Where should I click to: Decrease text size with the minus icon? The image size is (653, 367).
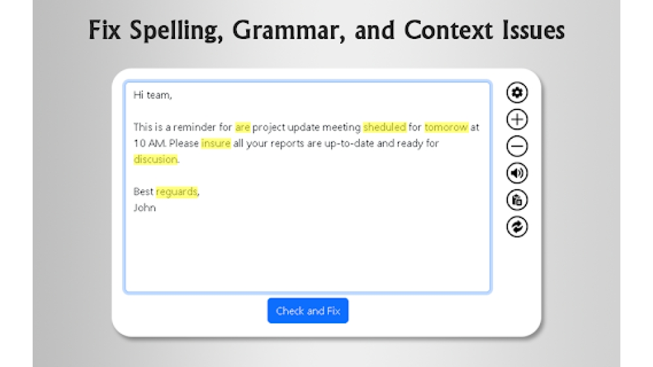pyautogui.click(x=517, y=146)
